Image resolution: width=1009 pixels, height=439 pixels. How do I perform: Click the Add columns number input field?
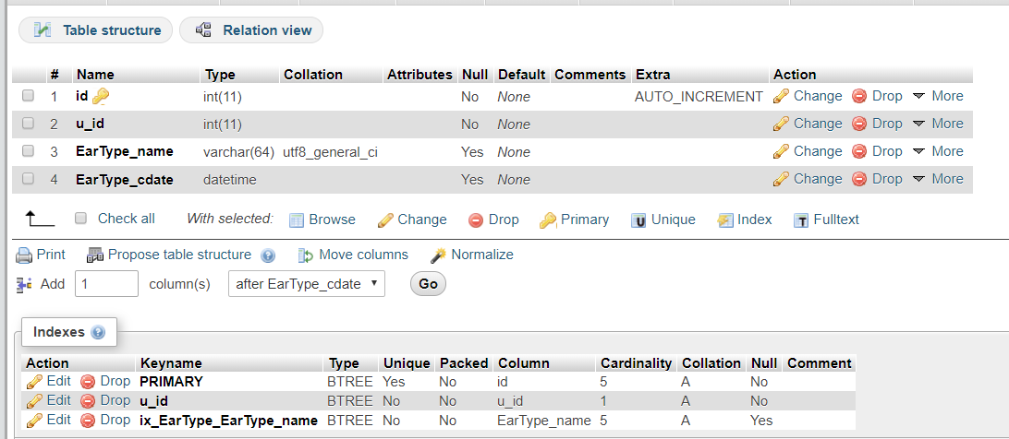[x=106, y=283]
